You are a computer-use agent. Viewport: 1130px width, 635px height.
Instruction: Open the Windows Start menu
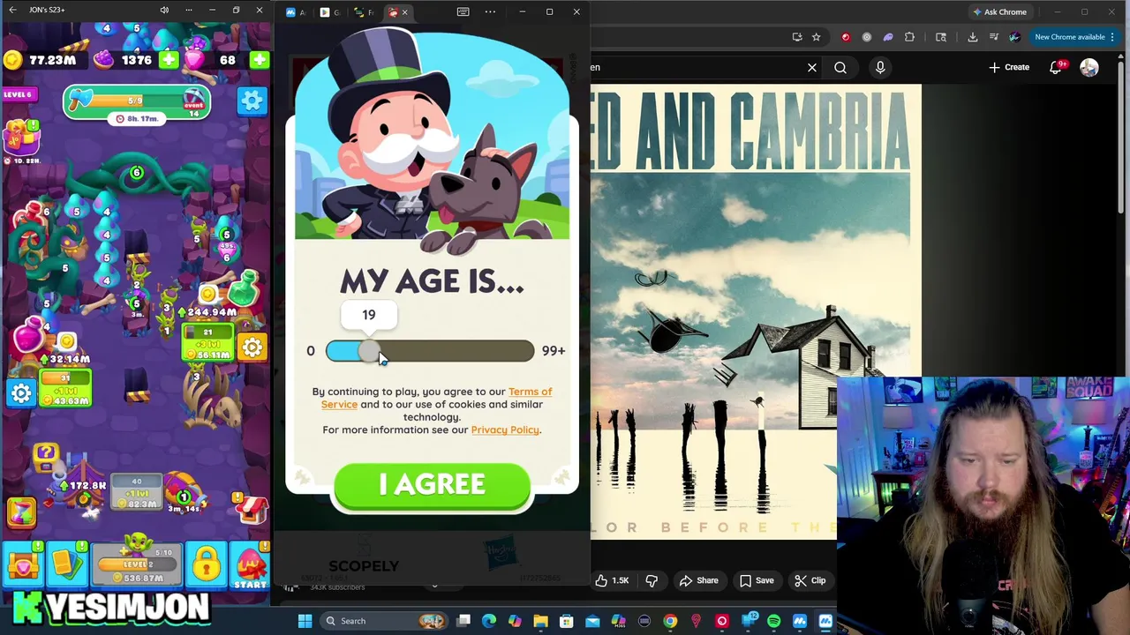pos(305,621)
